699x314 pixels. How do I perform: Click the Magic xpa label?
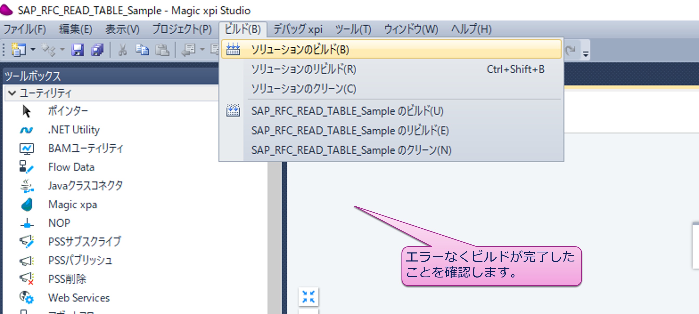click(x=73, y=205)
